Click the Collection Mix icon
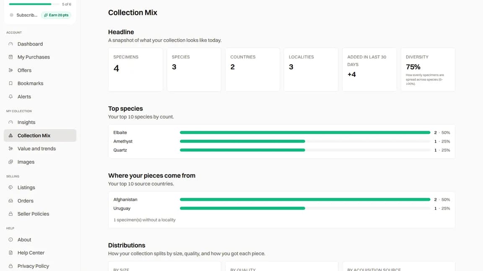This screenshot has height=271, width=483. click(11, 135)
